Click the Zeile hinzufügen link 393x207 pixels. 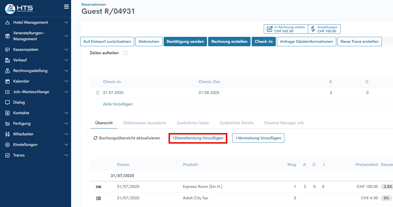118,104
